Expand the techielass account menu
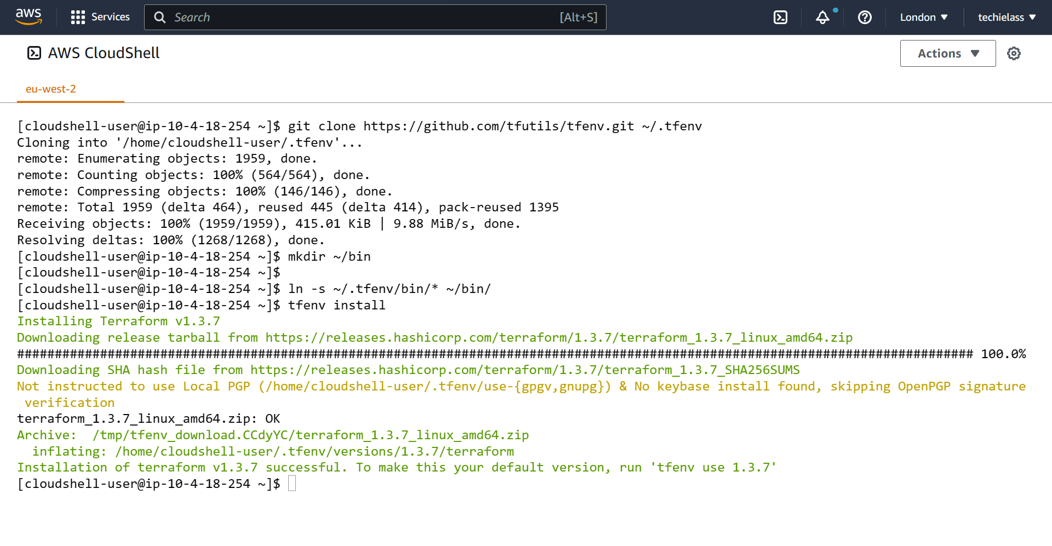Image resolution: width=1052 pixels, height=546 pixels. pos(1006,17)
